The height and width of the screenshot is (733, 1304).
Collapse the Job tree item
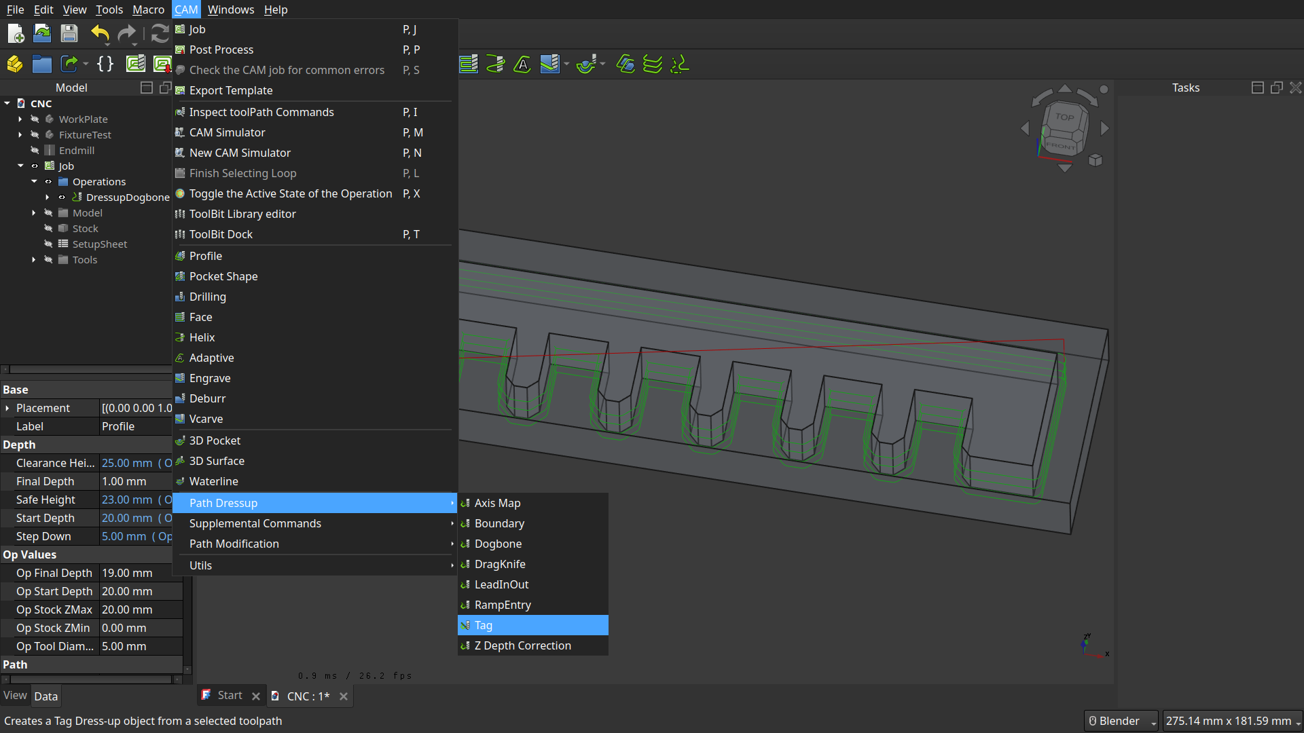tap(20, 166)
